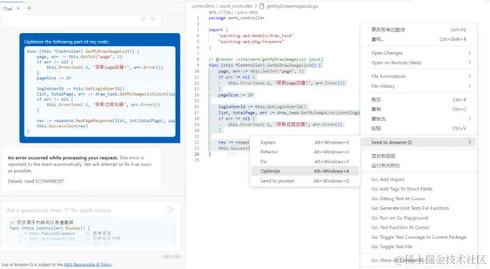Screen dimensions: 490x269
Task: Click thumbs down feedback icon
Action: click(153, 19)
